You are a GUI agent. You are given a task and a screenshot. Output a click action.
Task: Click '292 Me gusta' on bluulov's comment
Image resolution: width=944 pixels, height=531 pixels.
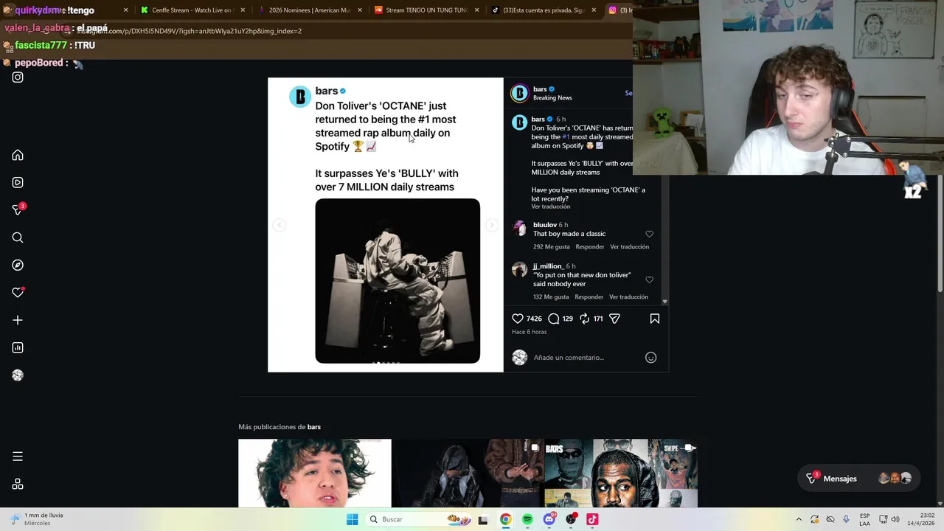click(x=551, y=247)
